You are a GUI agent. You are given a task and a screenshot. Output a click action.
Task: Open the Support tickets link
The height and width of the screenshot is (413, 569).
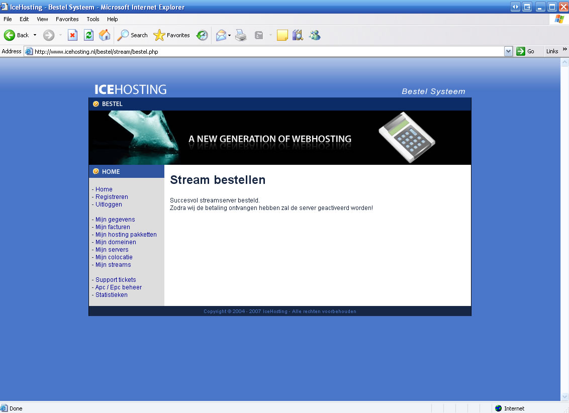tap(116, 280)
